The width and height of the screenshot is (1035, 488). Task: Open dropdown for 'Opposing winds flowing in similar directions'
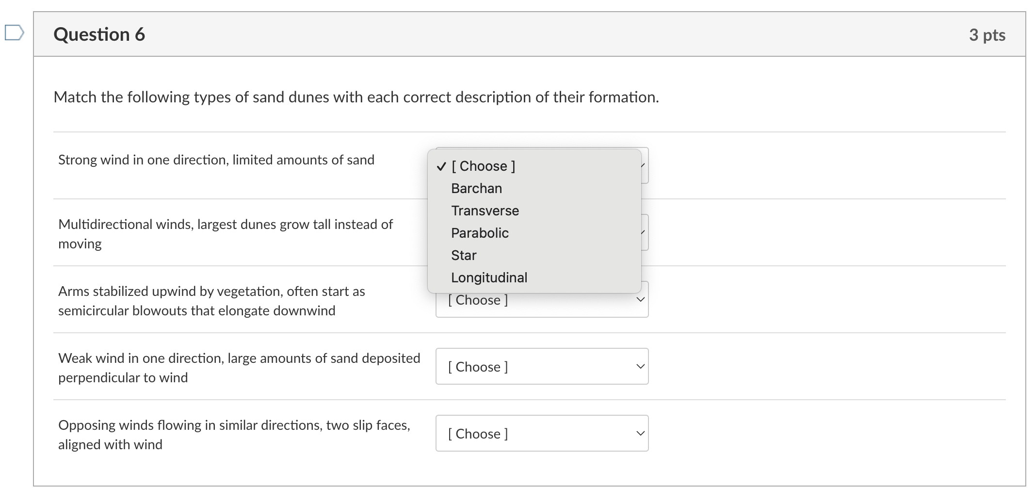point(542,433)
